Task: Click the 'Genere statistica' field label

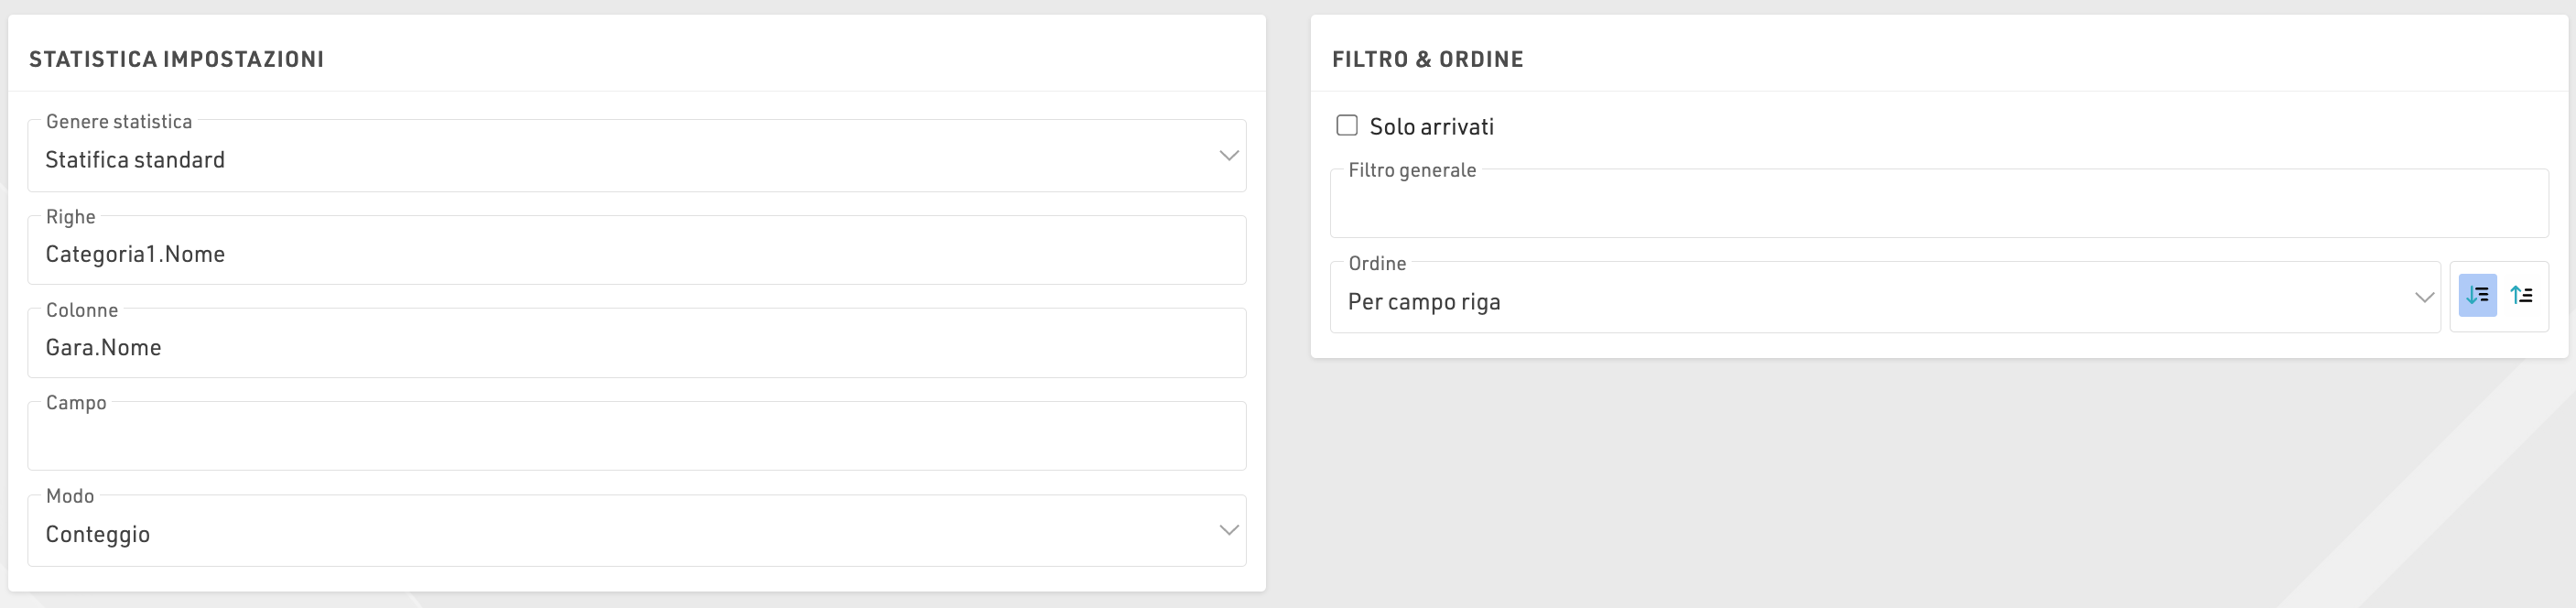Action: [x=119, y=121]
